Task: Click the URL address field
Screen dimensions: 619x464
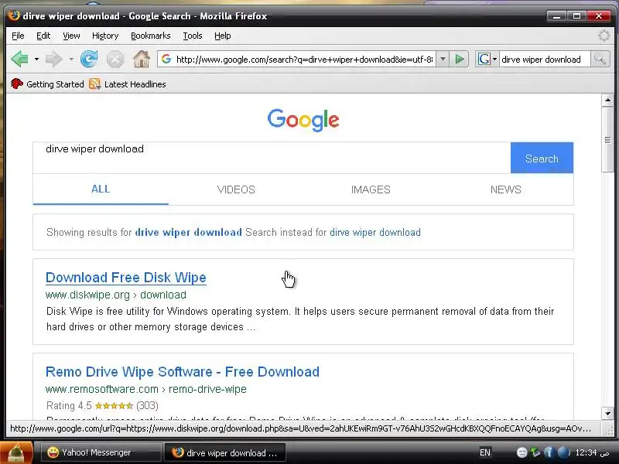Action: pos(304,60)
